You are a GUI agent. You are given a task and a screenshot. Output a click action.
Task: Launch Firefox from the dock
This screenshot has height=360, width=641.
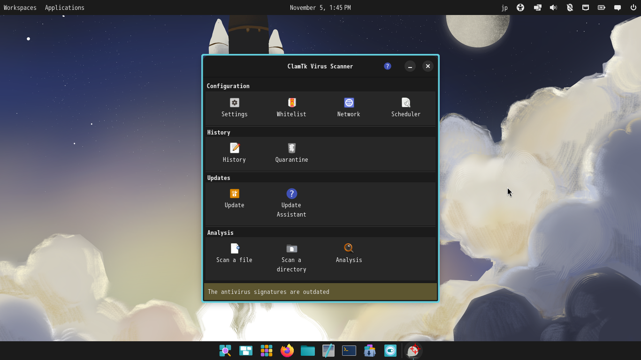[287, 351]
